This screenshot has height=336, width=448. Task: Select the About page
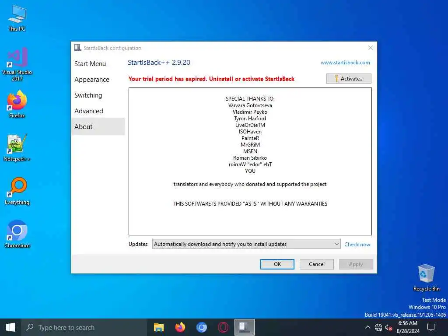(x=98, y=126)
